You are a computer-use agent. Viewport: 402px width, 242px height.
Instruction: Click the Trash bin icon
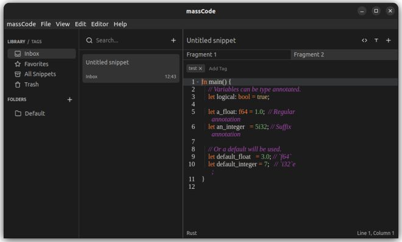tap(18, 85)
